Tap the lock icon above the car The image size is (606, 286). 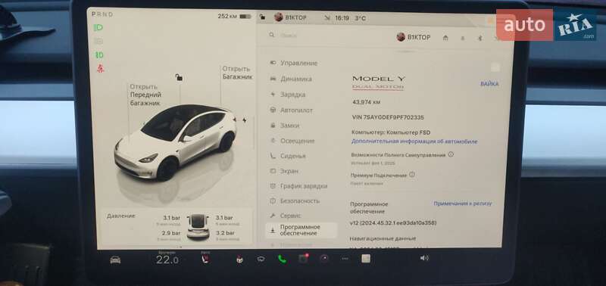click(179, 78)
